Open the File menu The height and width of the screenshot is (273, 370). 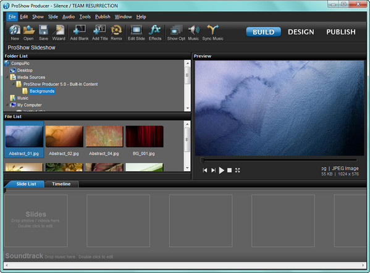[12, 17]
